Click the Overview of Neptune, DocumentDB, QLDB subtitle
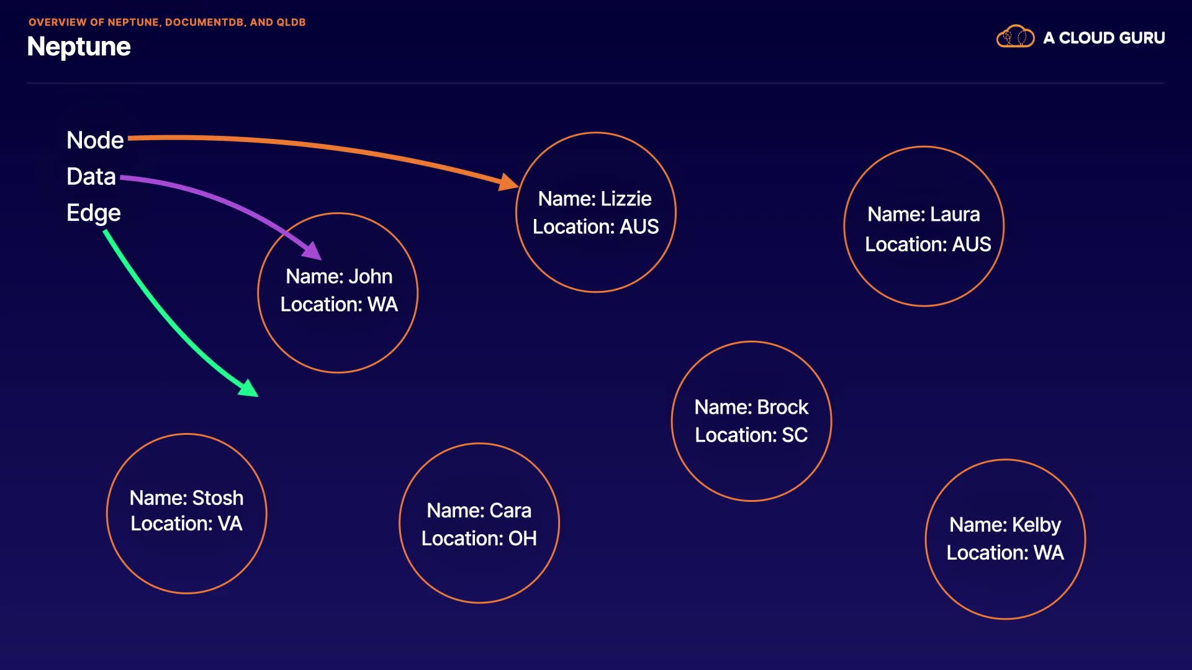The width and height of the screenshot is (1192, 670). 167,22
